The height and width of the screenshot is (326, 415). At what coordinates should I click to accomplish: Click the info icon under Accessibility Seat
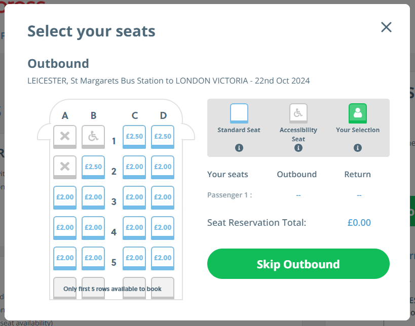(x=298, y=148)
